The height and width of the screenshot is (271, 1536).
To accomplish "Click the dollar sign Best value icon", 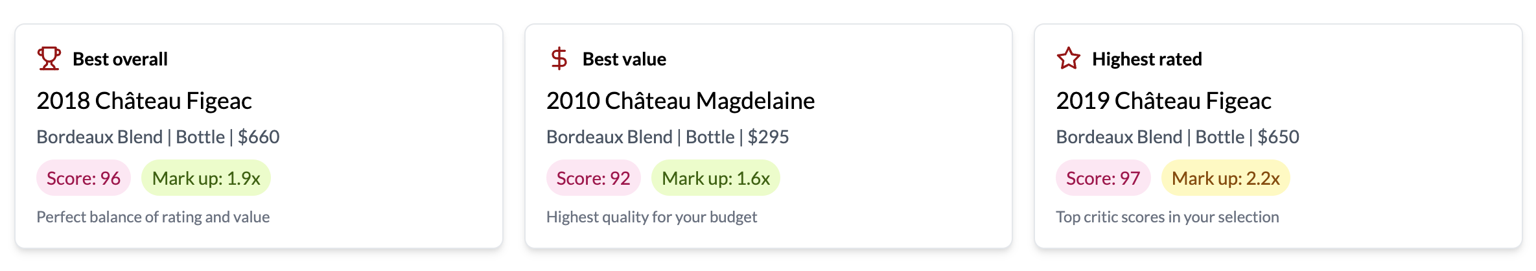I will (x=559, y=59).
